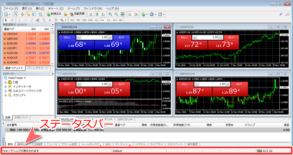Toggle the Terminal panel toolbar icon
Image resolution: width=293 pixels, height=155 pixels.
[x=34, y=14]
